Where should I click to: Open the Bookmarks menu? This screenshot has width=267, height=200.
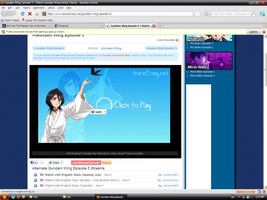pyautogui.click(x=39, y=8)
